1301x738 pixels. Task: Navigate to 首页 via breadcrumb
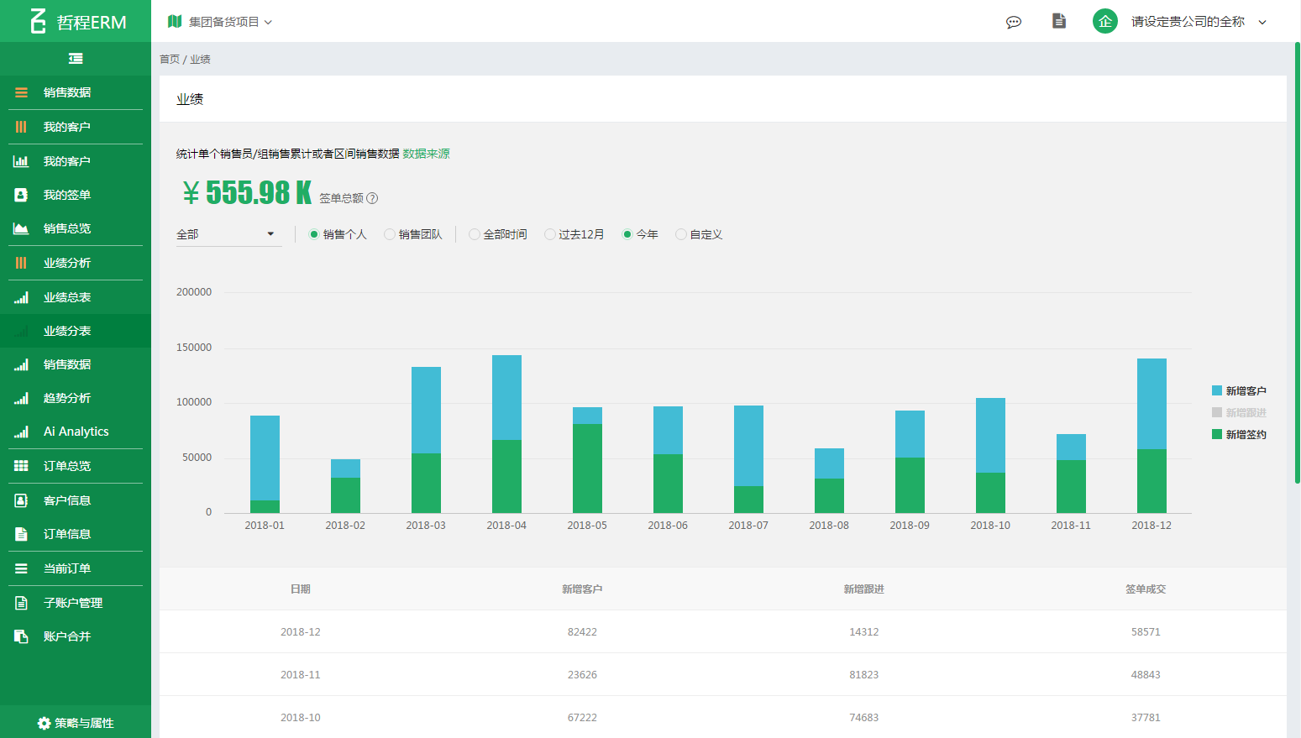coord(169,60)
